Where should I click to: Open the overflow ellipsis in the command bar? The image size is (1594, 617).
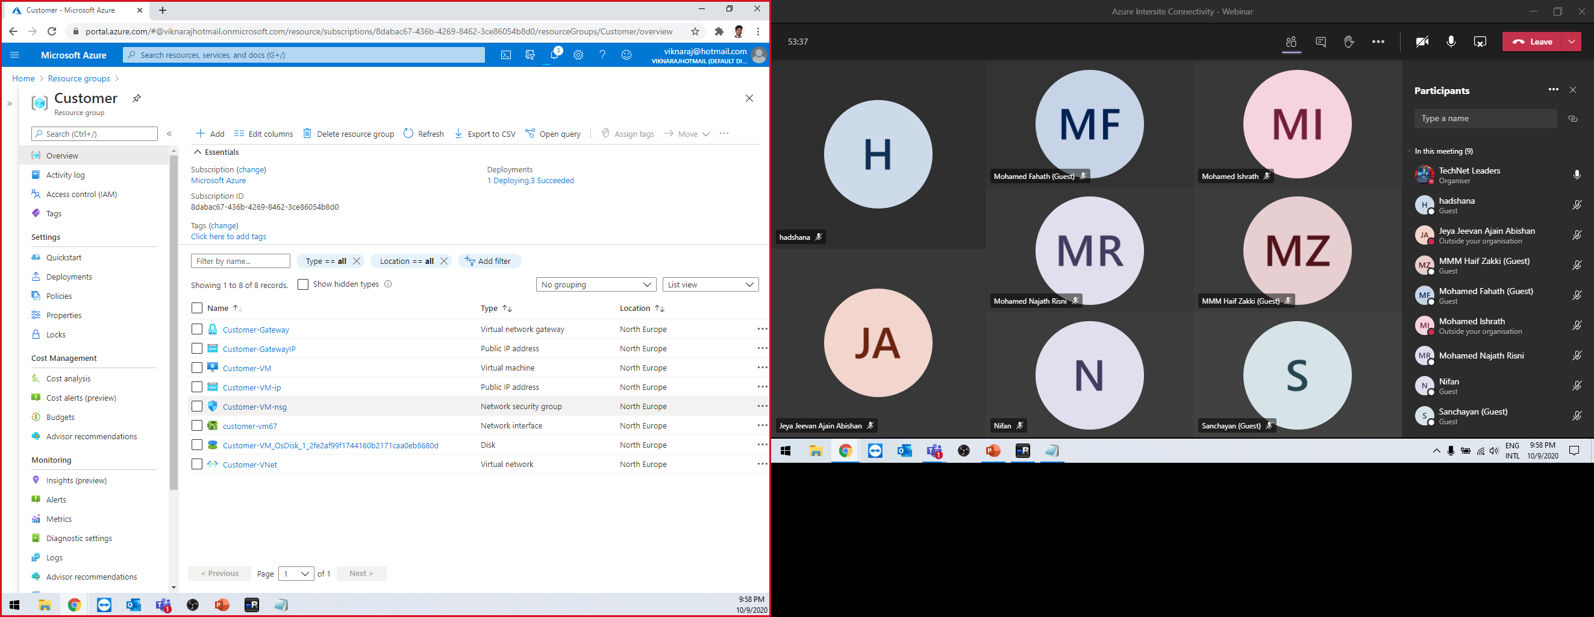724,134
